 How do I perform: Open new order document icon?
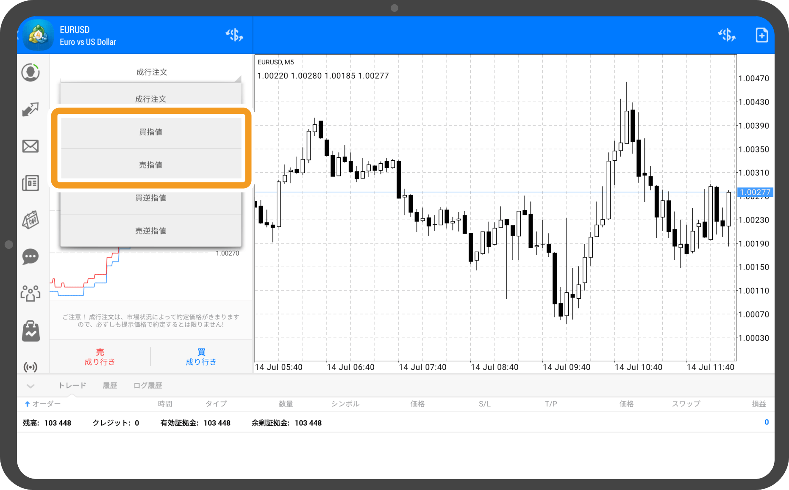coord(761,35)
